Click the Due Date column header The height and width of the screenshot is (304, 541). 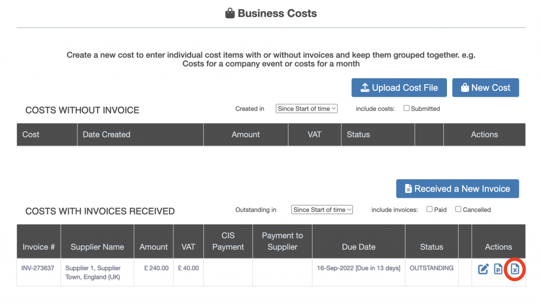[359, 247]
